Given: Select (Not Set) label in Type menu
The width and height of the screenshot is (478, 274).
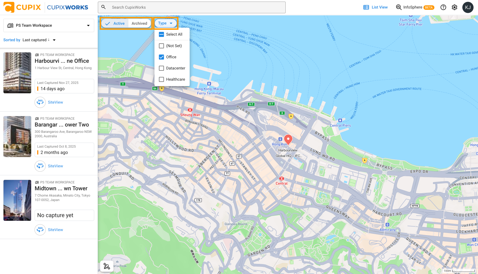Looking at the screenshot, I should [174, 46].
